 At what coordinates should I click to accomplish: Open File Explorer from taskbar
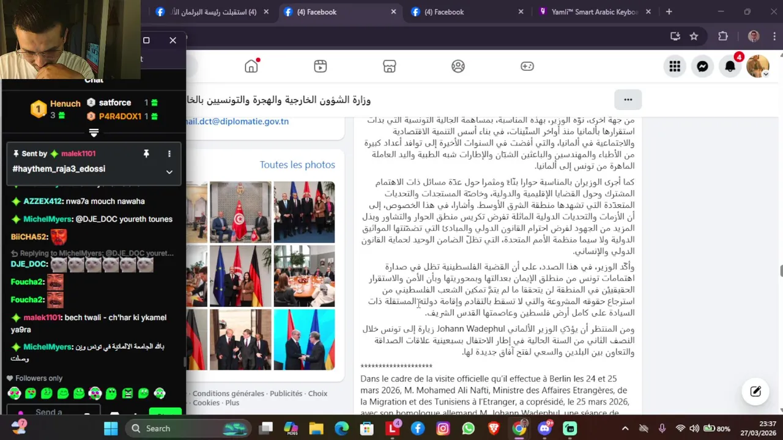pyautogui.click(x=316, y=428)
